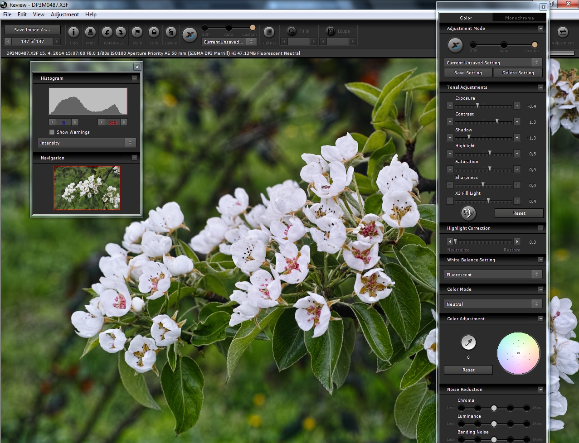Open the Adjustment menu
The width and height of the screenshot is (579, 443).
65,14
